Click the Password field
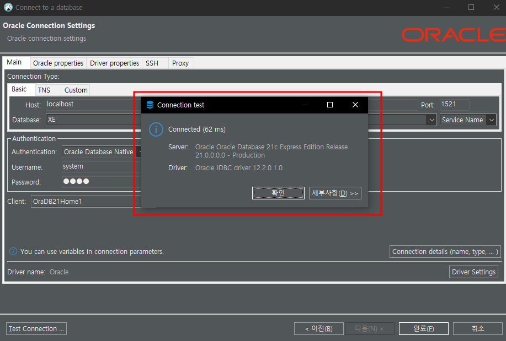Screen dimensions: 506x341 [x=100, y=182]
